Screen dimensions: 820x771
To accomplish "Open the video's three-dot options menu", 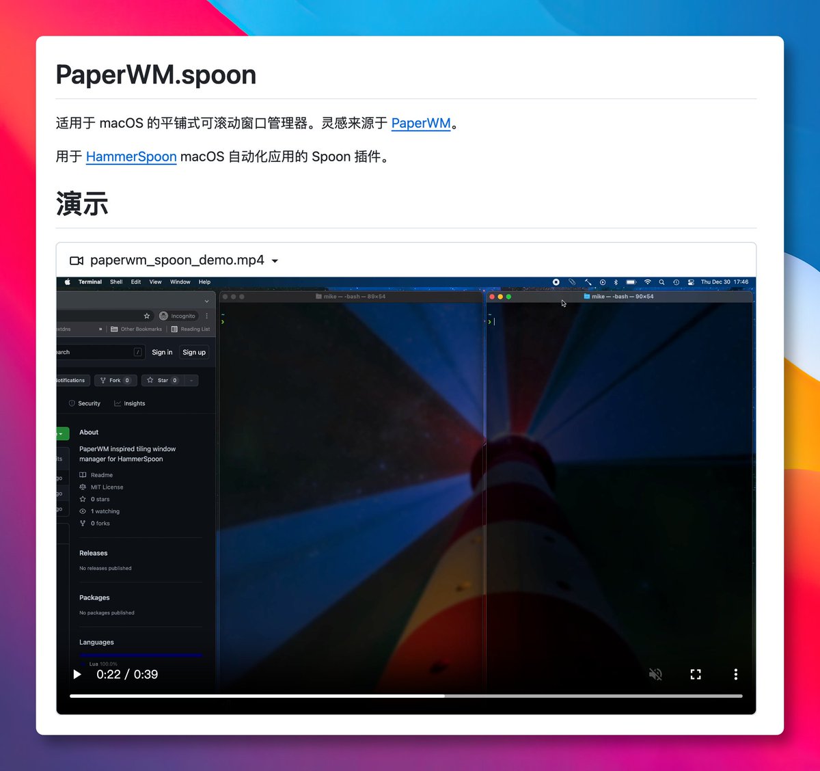I will [735, 675].
